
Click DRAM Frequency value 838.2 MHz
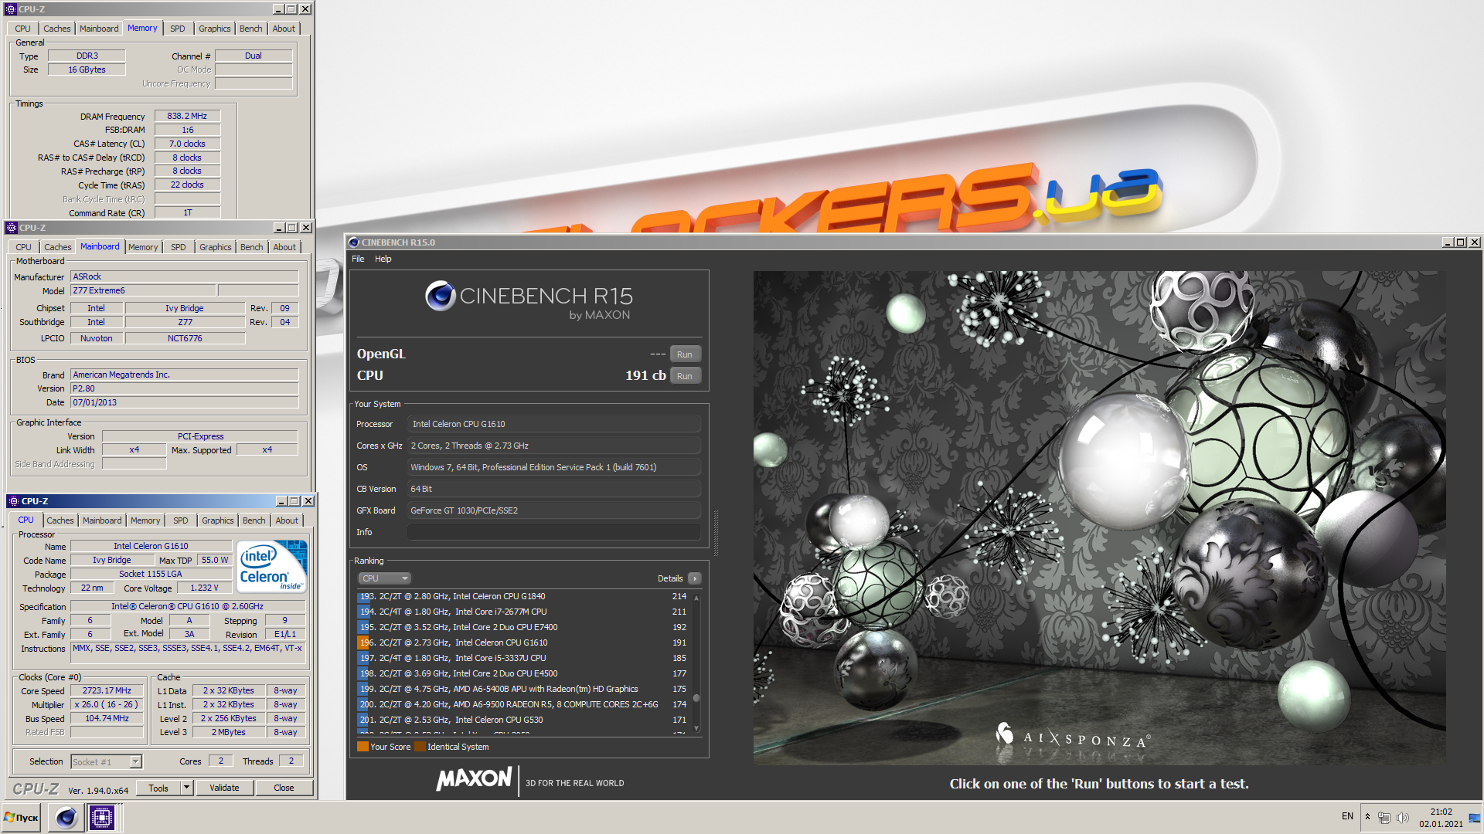tap(187, 116)
